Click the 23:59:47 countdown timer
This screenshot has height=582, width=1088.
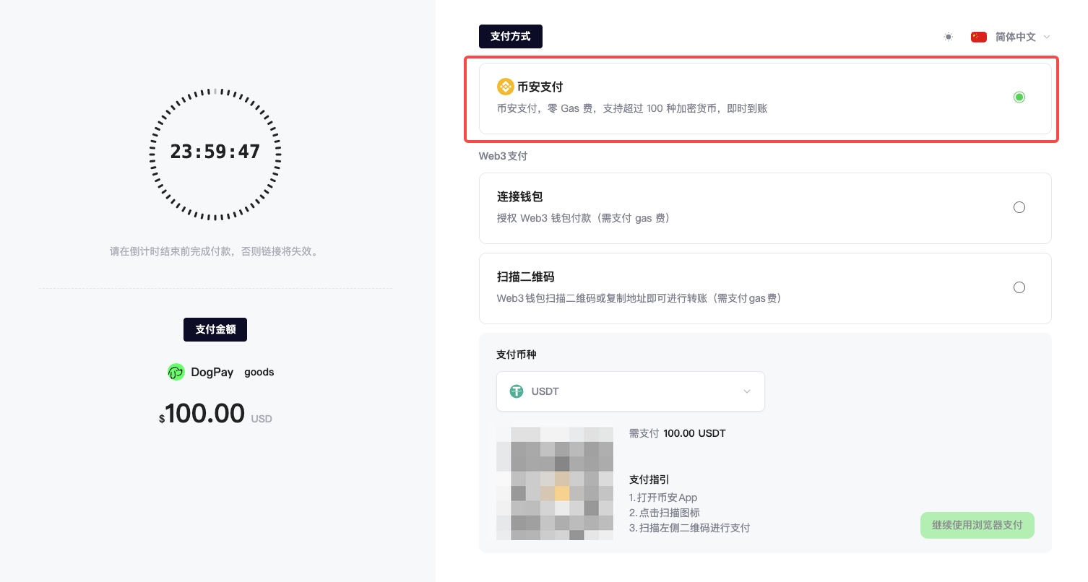pyautogui.click(x=215, y=152)
